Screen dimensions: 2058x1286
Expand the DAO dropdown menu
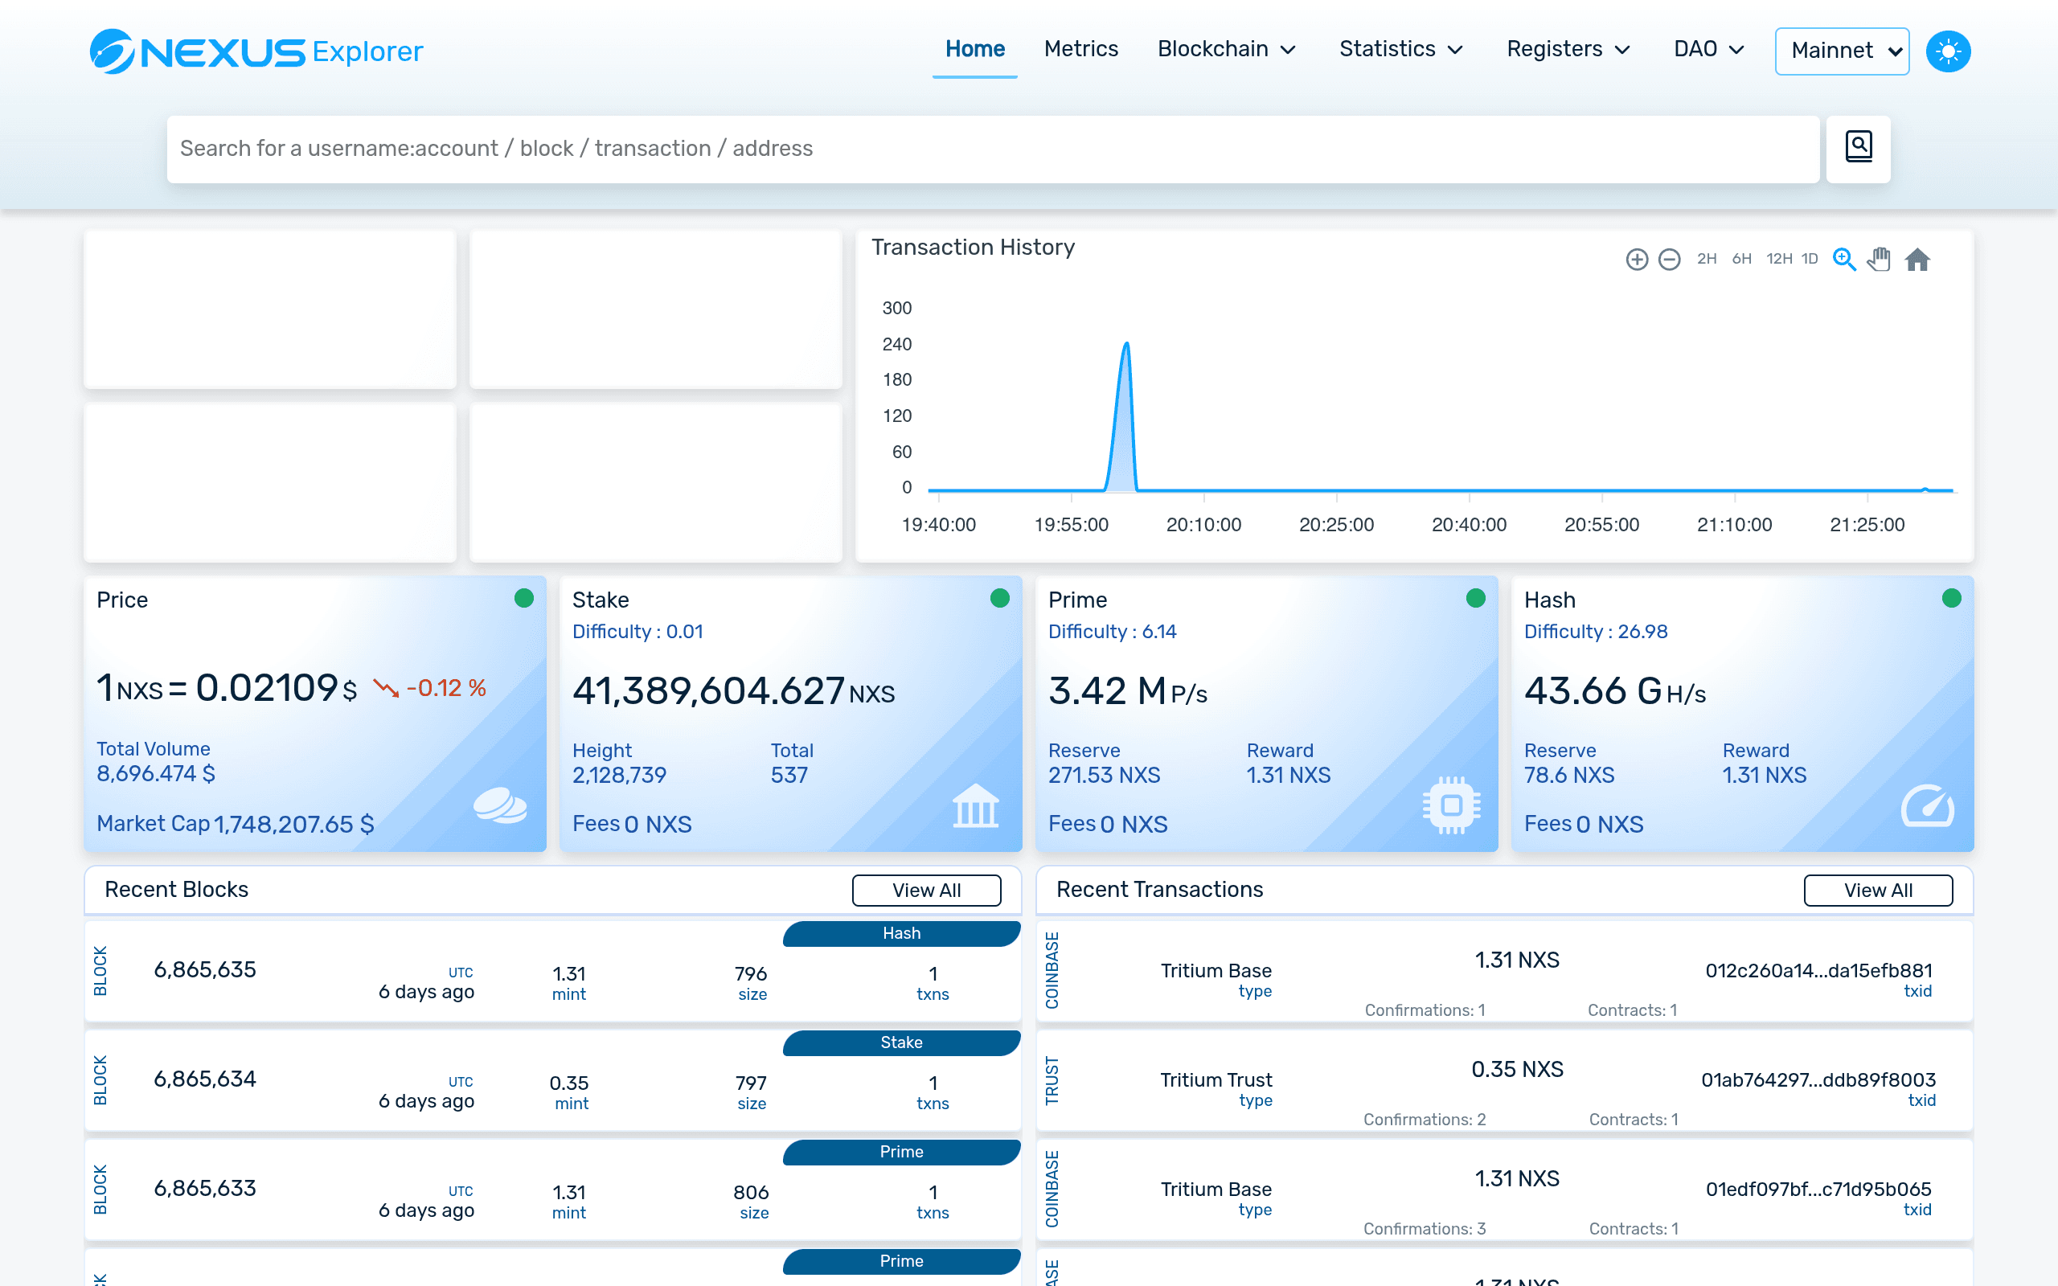pyautogui.click(x=1708, y=49)
